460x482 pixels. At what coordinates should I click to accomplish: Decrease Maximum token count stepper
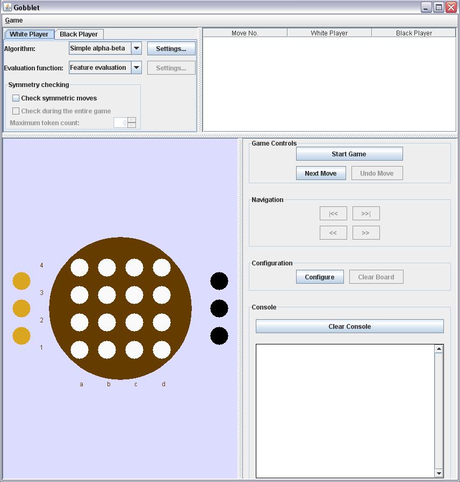tap(132, 125)
